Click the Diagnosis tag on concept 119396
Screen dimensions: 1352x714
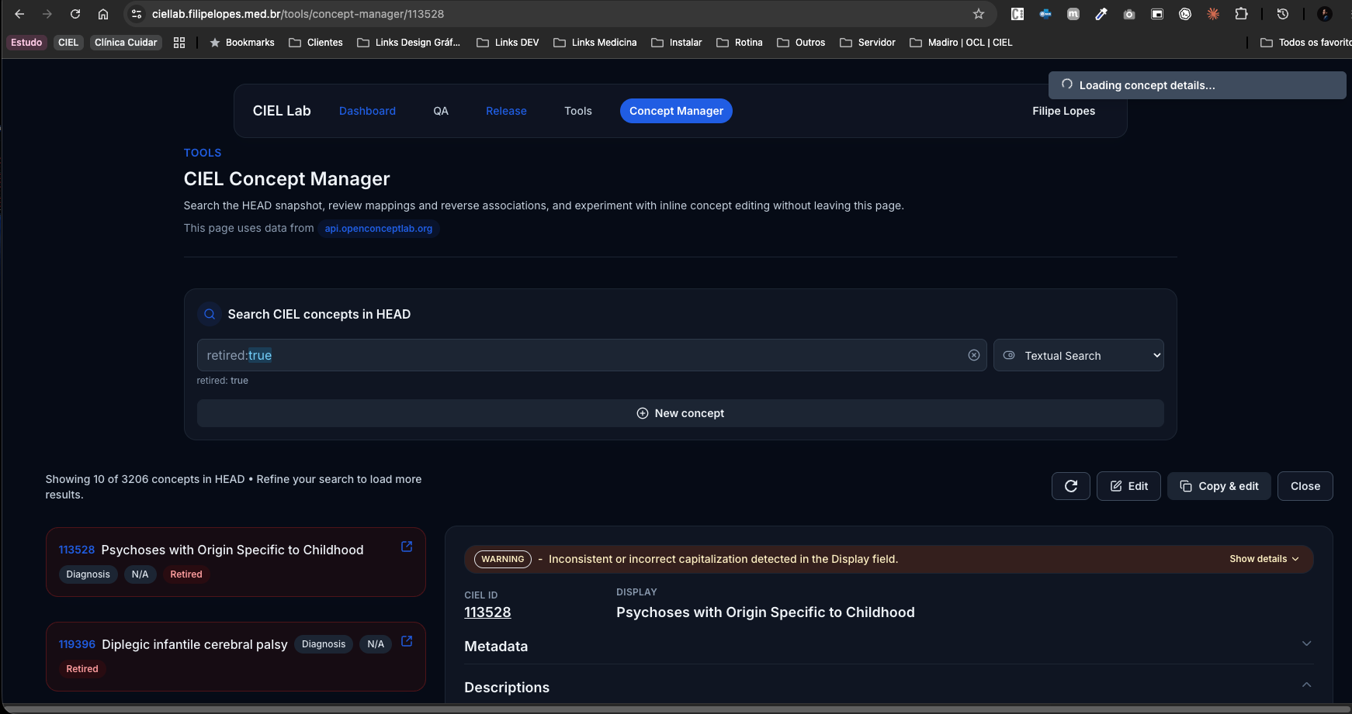324,644
